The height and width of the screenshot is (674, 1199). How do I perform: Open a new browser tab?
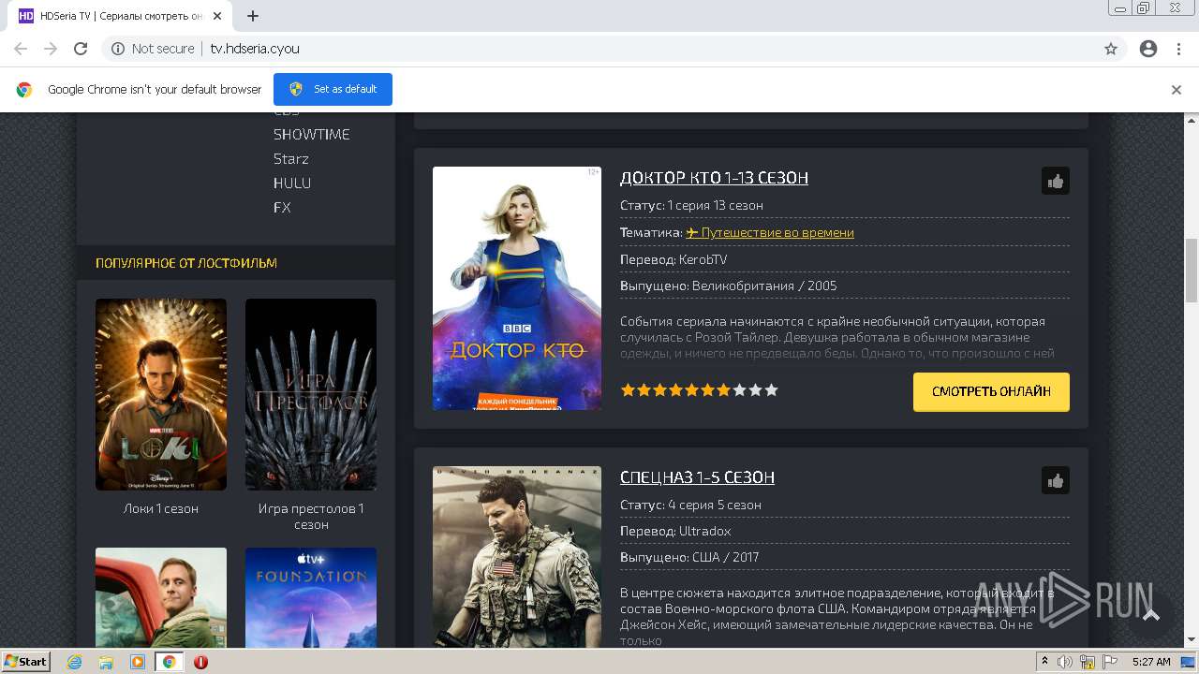(253, 16)
